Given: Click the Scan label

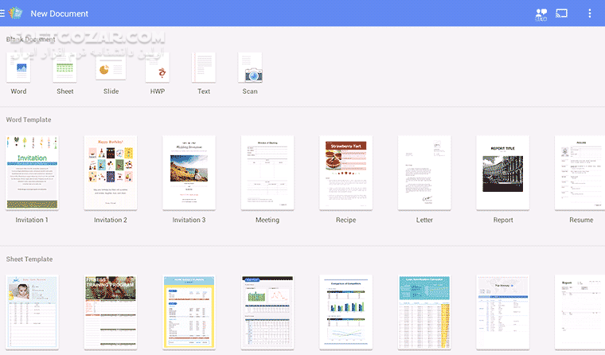Looking at the screenshot, I should coord(250,92).
